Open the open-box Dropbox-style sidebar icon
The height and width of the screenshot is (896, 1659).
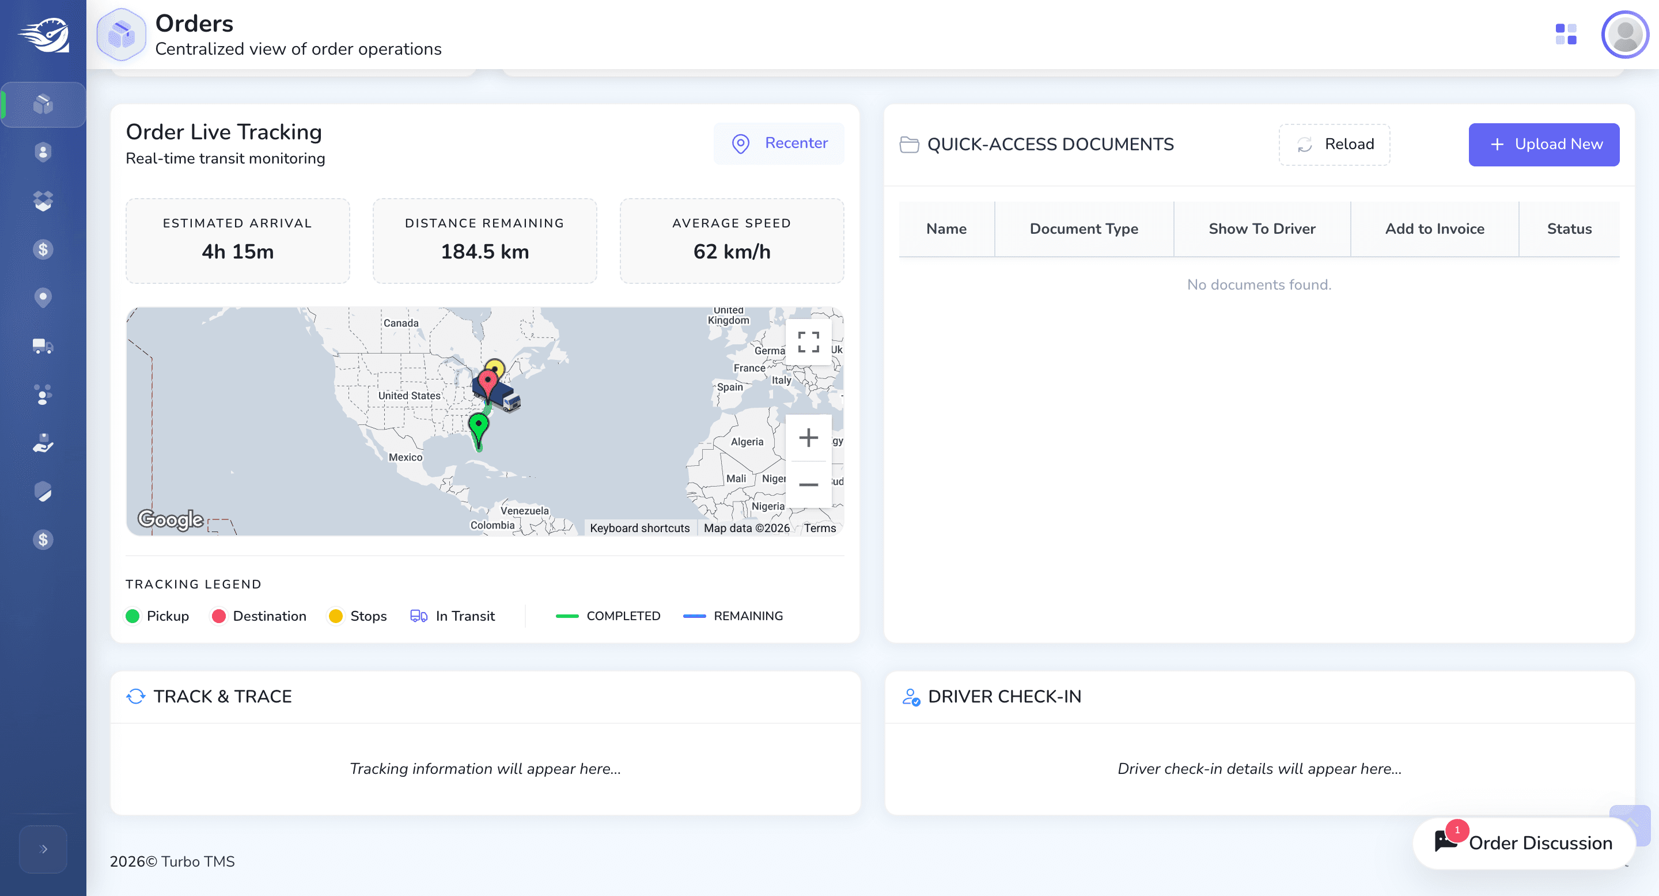43,201
